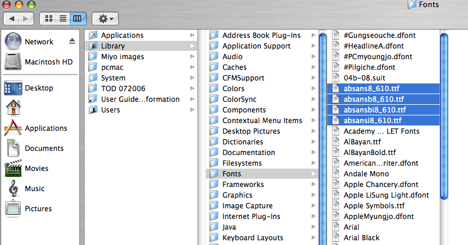This screenshot has height=245, width=468.
Task: Open Documents icon in sidebar
Action: coord(13,148)
